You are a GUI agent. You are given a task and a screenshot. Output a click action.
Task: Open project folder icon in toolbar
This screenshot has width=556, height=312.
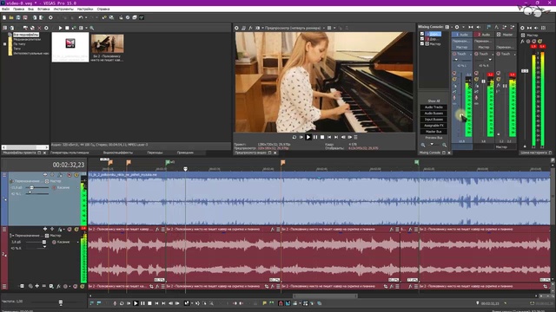click(11, 17)
